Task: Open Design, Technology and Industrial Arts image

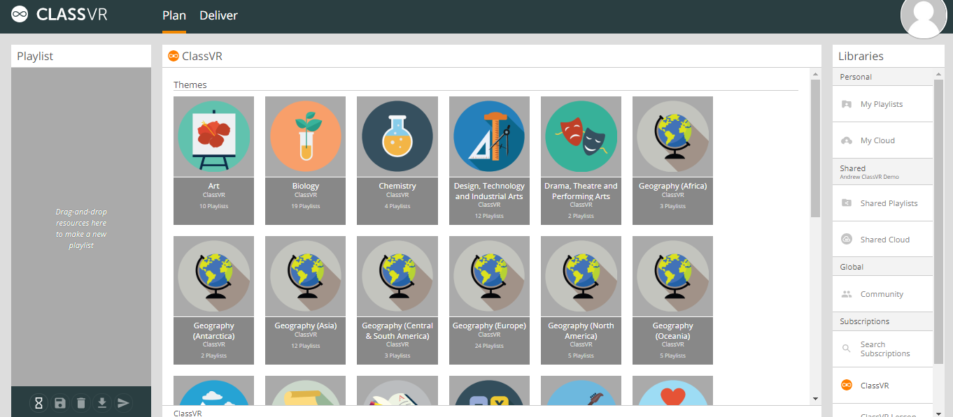Action: coord(489,136)
